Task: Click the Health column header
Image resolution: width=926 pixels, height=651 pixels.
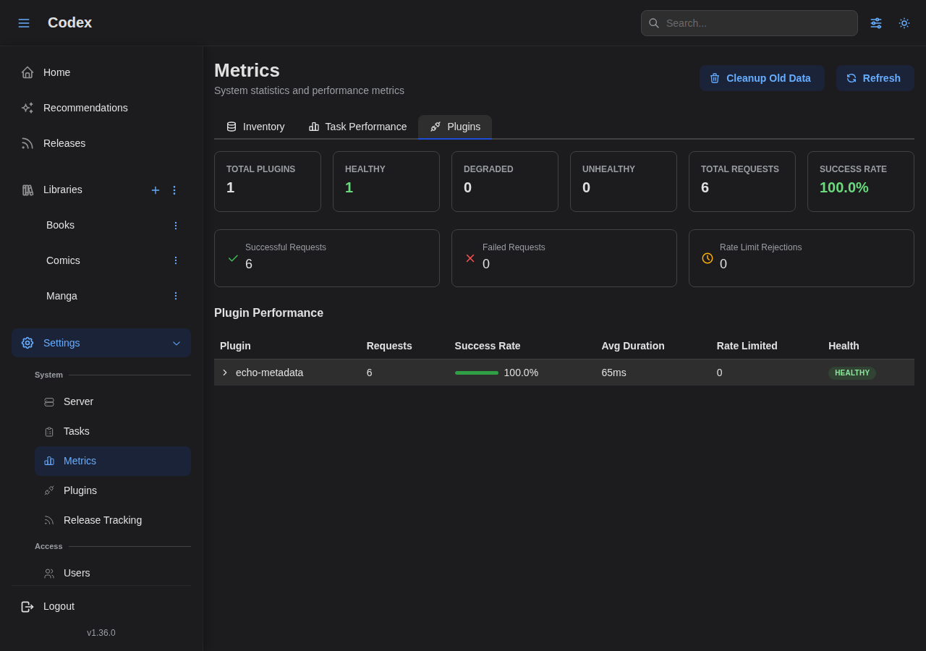Action: 844,346
